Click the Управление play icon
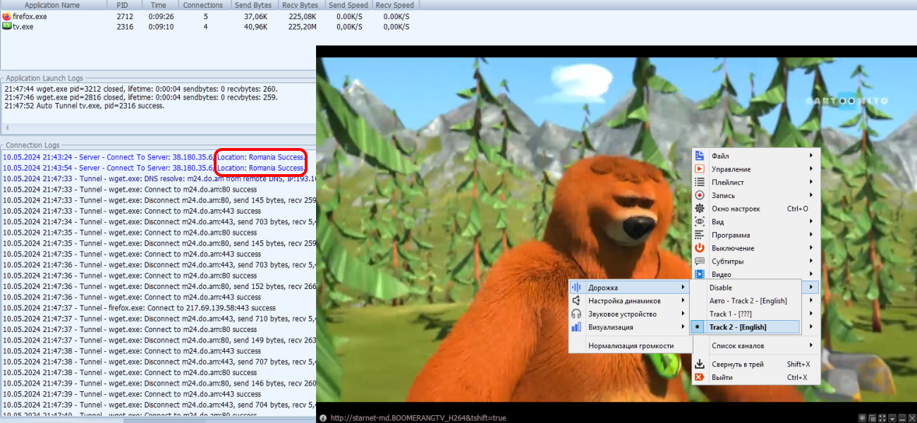This screenshot has height=423, width=917. click(700, 169)
